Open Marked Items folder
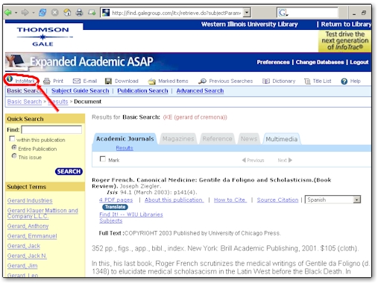The width and height of the screenshot is (378, 284). 168,81
